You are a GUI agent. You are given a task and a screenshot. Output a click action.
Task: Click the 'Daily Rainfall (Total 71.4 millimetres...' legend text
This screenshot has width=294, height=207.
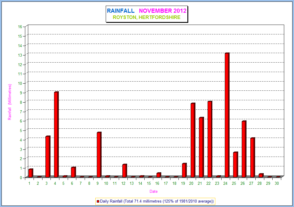point(157,201)
